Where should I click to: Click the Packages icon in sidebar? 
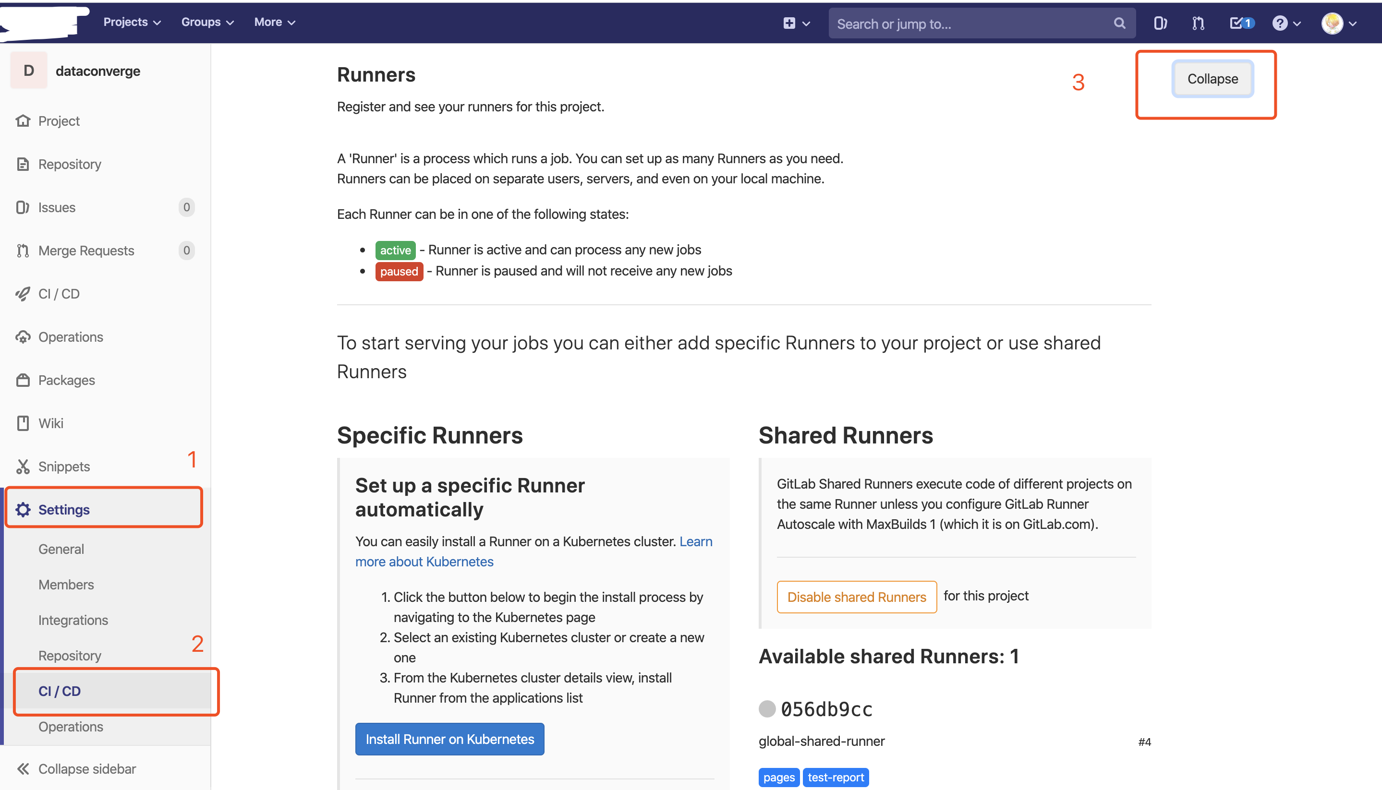[23, 380]
